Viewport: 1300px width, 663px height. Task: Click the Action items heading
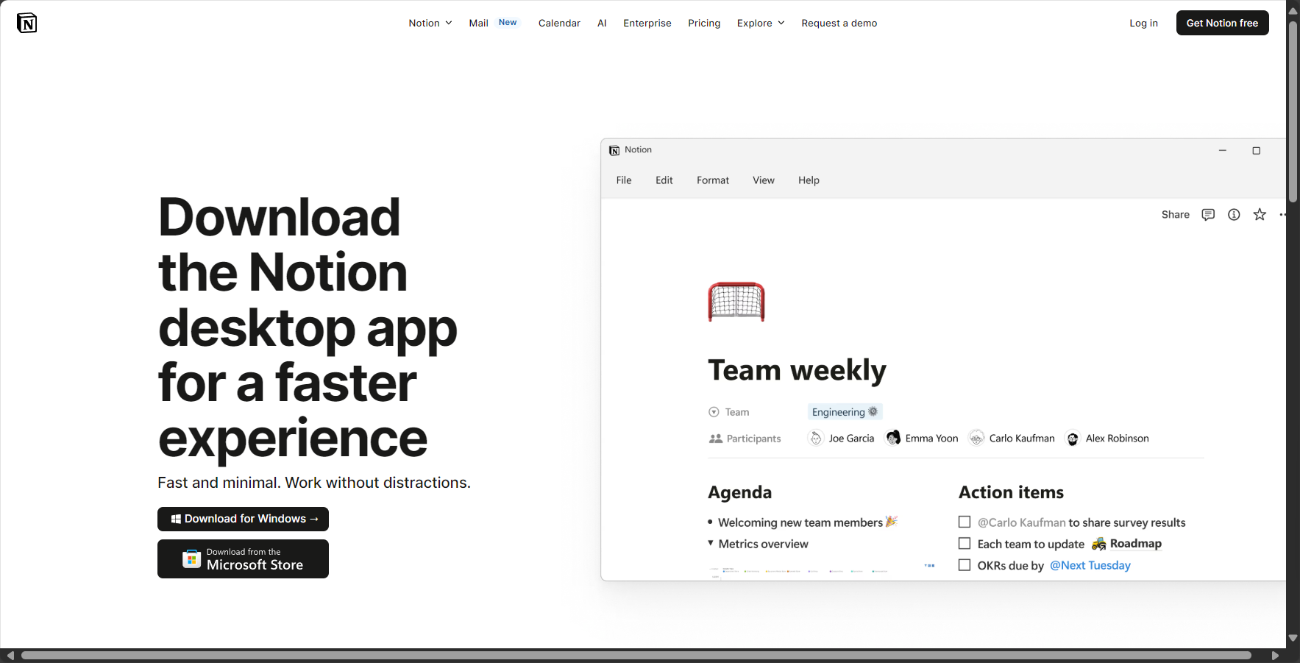1011,492
